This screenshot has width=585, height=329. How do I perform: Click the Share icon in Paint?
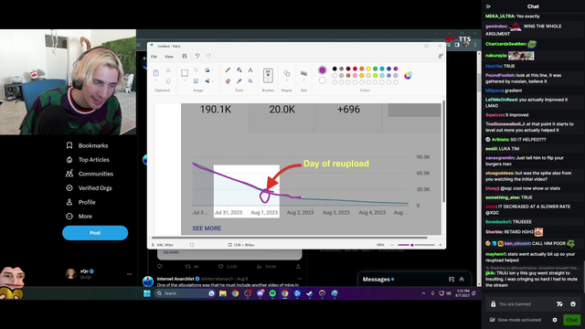441,57
